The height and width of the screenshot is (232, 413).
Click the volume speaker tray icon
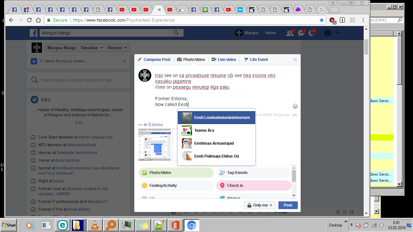[381, 225]
